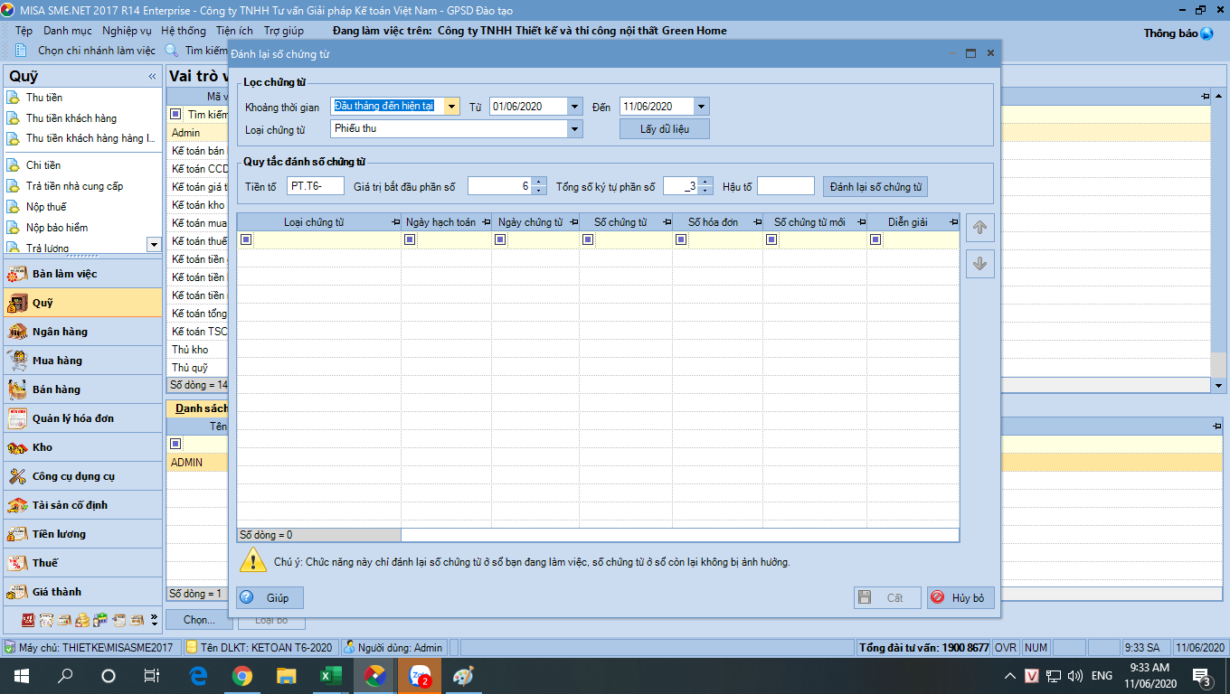Click the Đánh lại số chứng từ button
Image resolution: width=1230 pixels, height=694 pixels.
pyautogui.click(x=875, y=187)
